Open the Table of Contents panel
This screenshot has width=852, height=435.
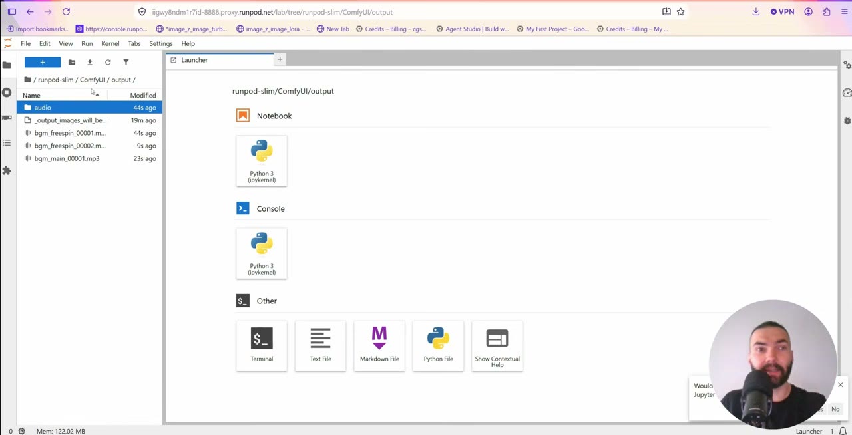[7, 143]
